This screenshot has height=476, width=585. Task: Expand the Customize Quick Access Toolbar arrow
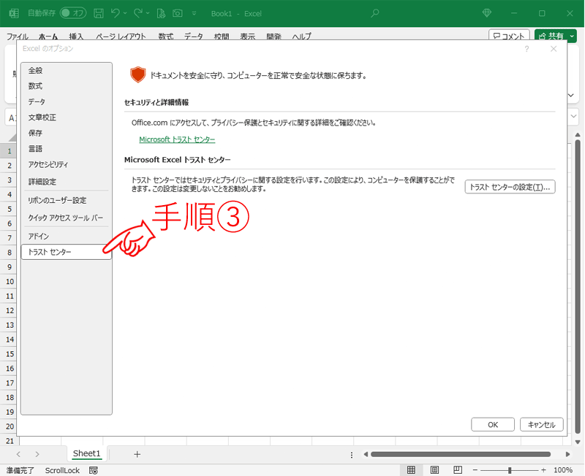(194, 13)
